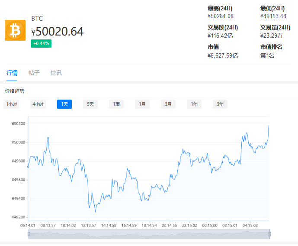Viewport: 298px width, 246px height.
Task: Click the +0.44% change badge
Action: click(x=41, y=44)
